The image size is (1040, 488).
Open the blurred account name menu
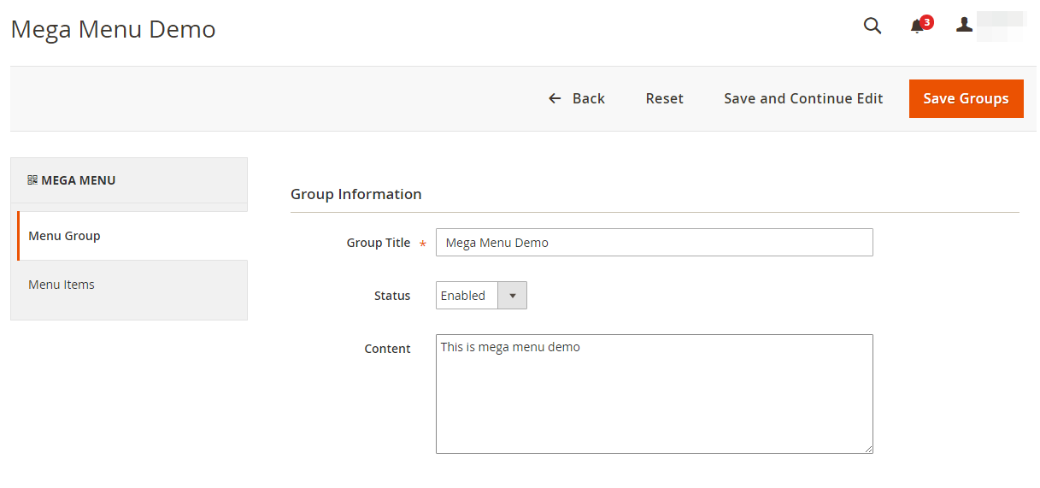1002,26
